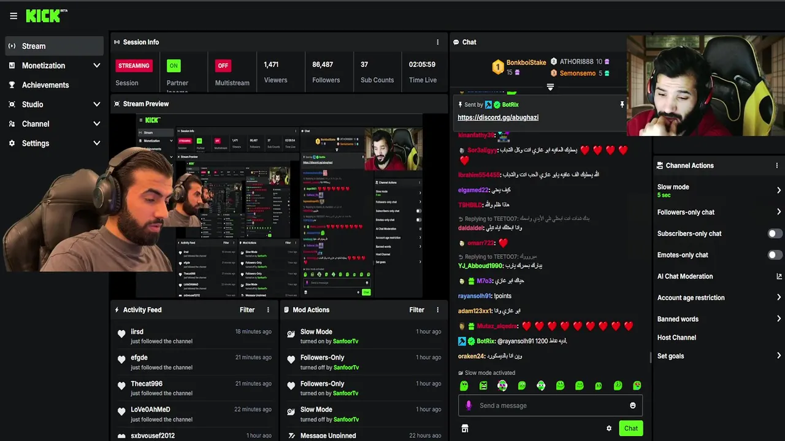Click BotRix name in pinned message

pos(510,105)
